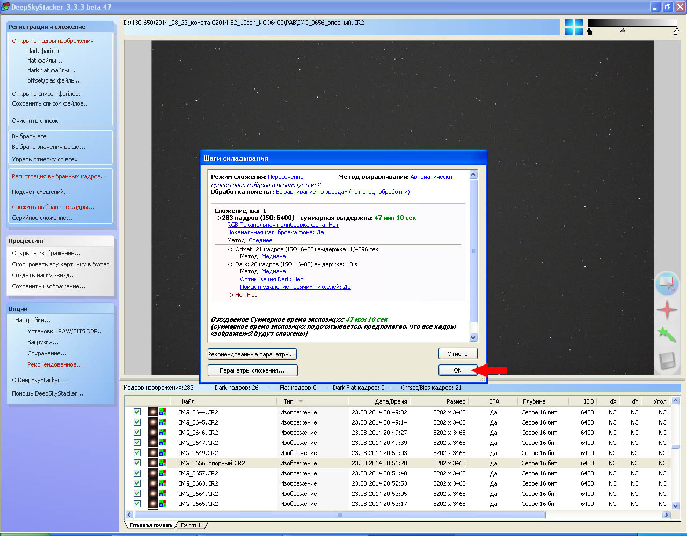
Task: Sort the list by the Тип column
Action: tap(289, 401)
